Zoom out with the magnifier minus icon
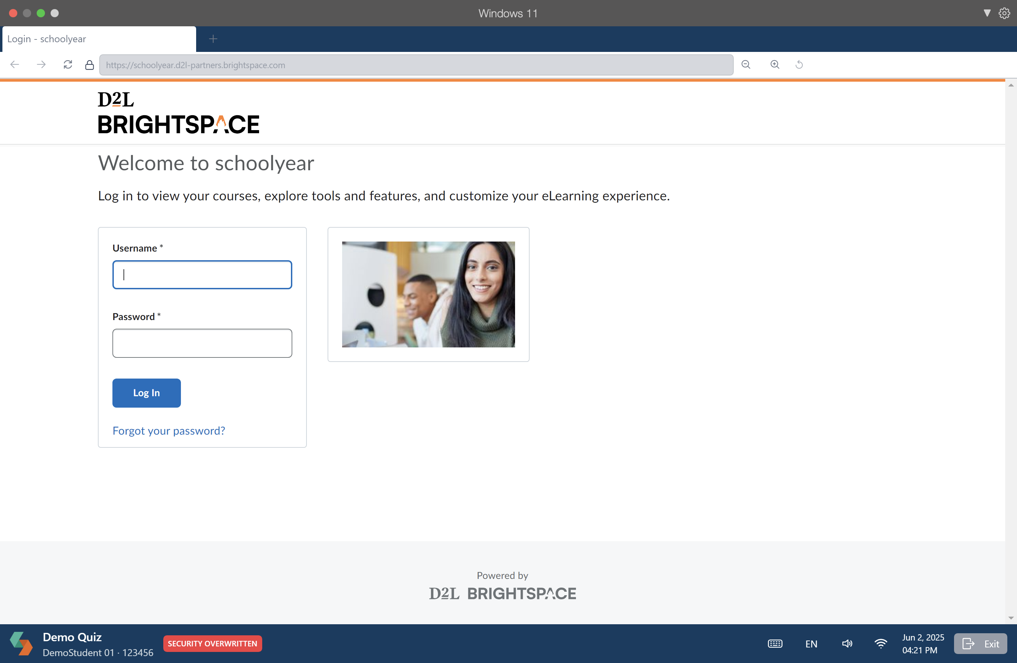The width and height of the screenshot is (1017, 663). [x=746, y=65]
